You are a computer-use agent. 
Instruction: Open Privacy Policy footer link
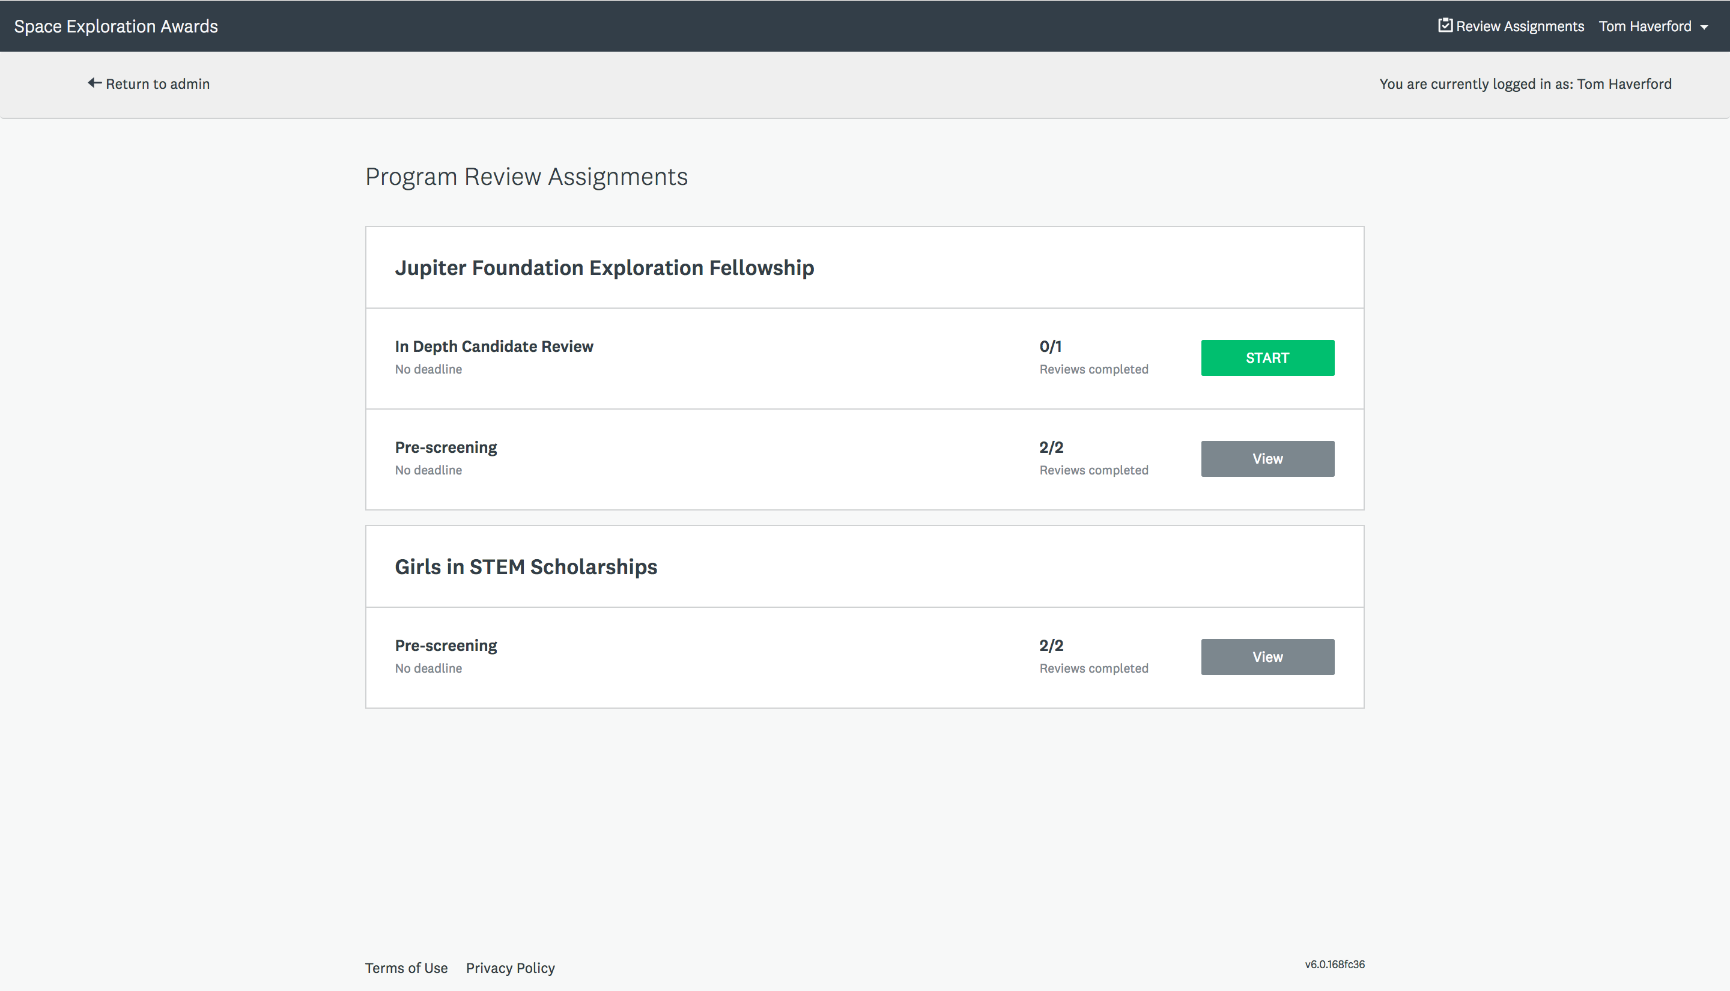(510, 968)
